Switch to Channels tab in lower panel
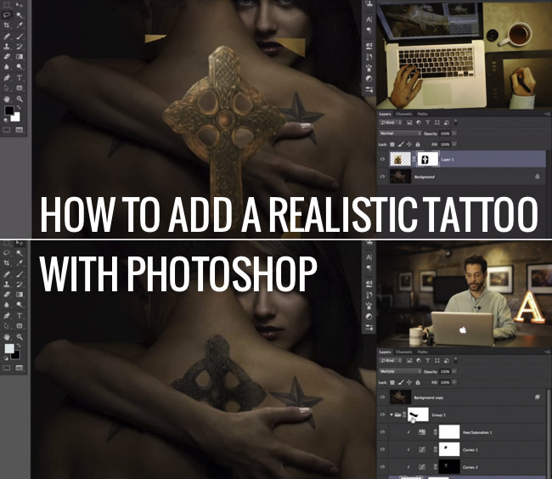 coord(403,352)
